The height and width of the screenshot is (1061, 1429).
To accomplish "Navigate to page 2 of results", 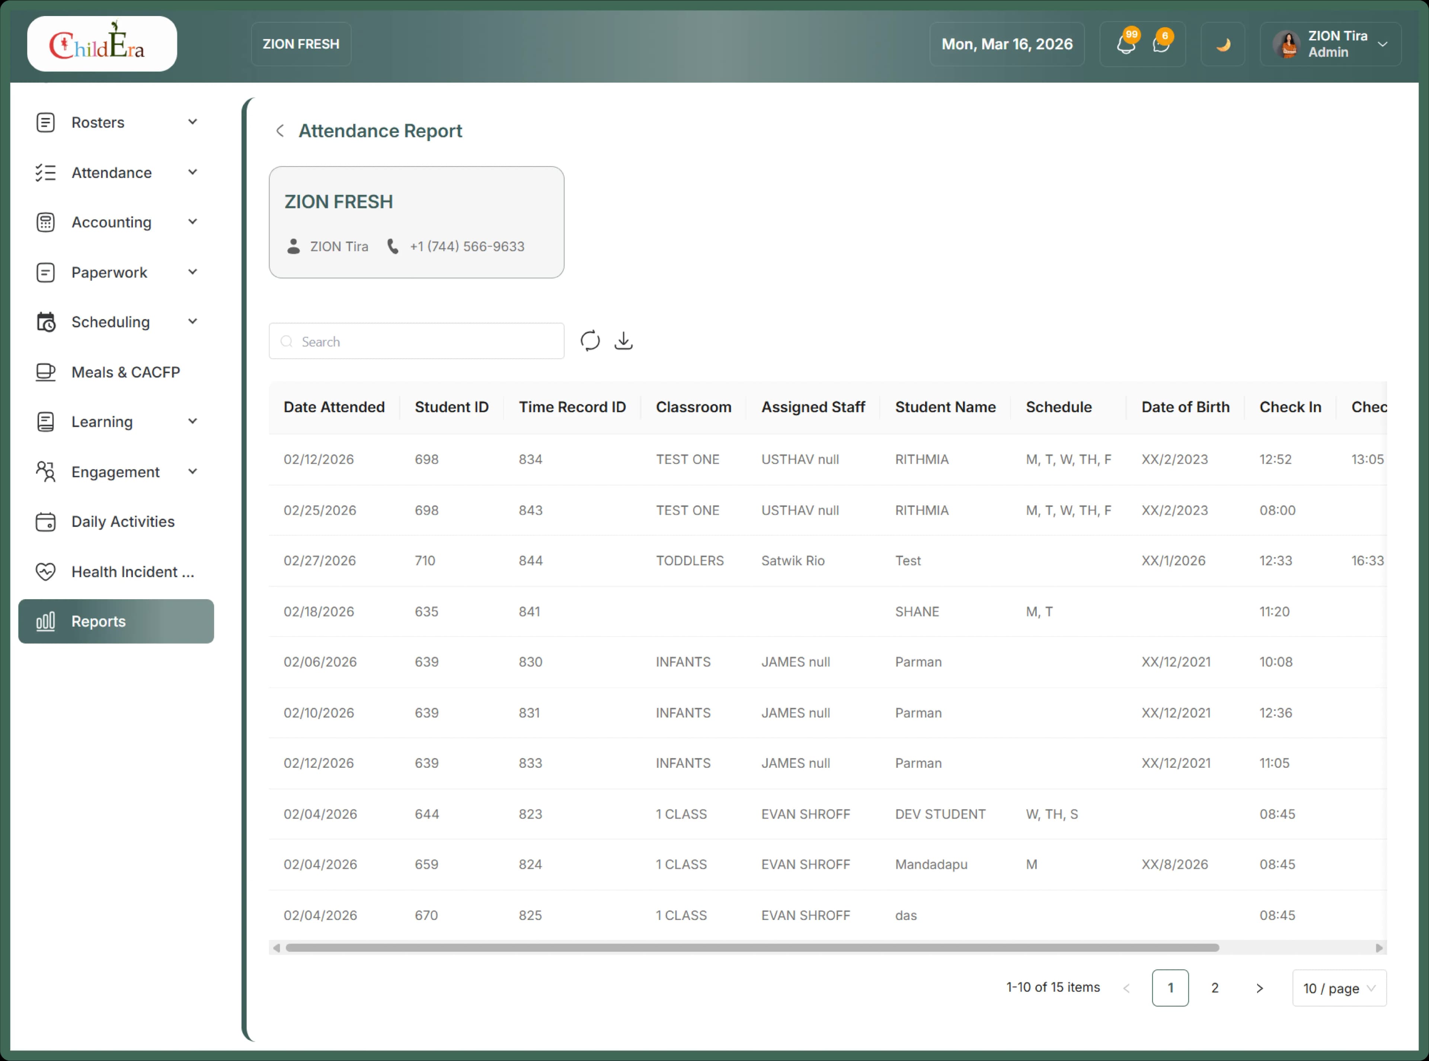I will click(1215, 988).
